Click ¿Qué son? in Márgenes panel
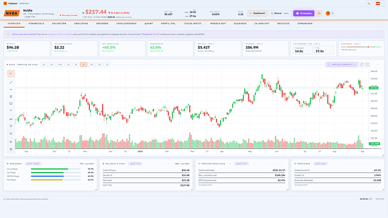Viewport: 388px width, 218px height. point(33,163)
